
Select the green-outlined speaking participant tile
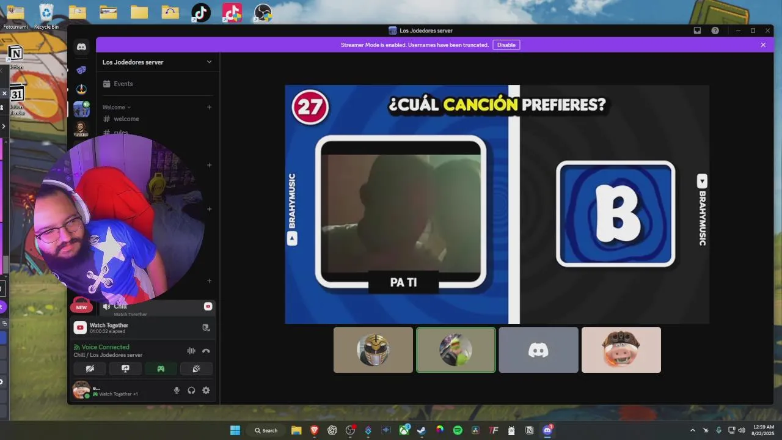point(456,350)
